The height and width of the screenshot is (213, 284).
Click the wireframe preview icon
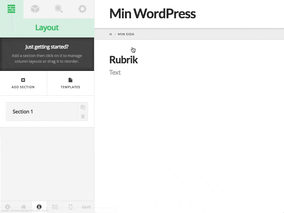click(55, 207)
